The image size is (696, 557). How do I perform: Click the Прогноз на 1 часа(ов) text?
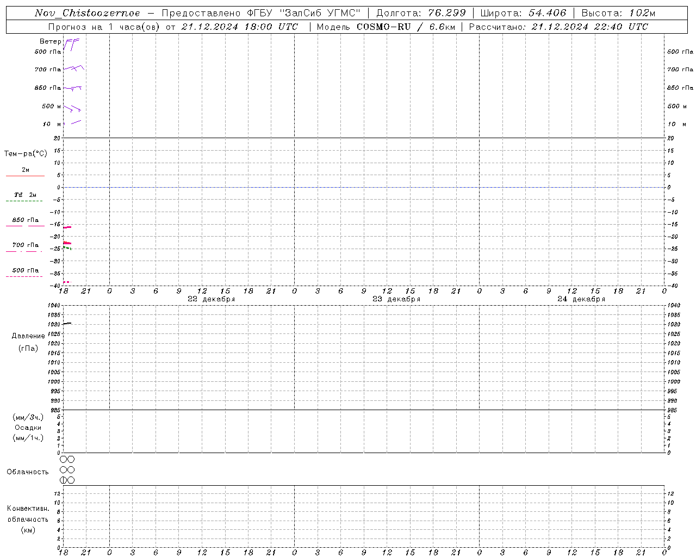pyautogui.click(x=104, y=27)
